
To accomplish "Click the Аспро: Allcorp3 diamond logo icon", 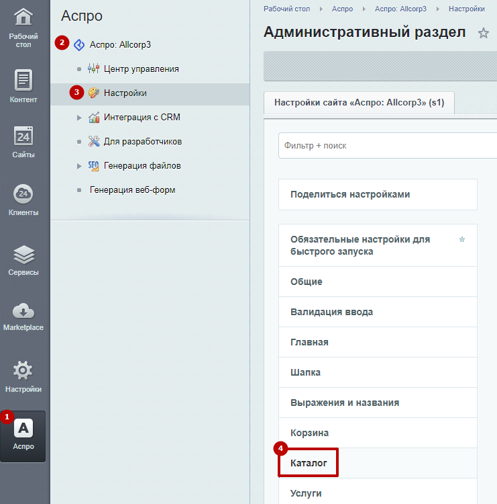I will (79, 44).
